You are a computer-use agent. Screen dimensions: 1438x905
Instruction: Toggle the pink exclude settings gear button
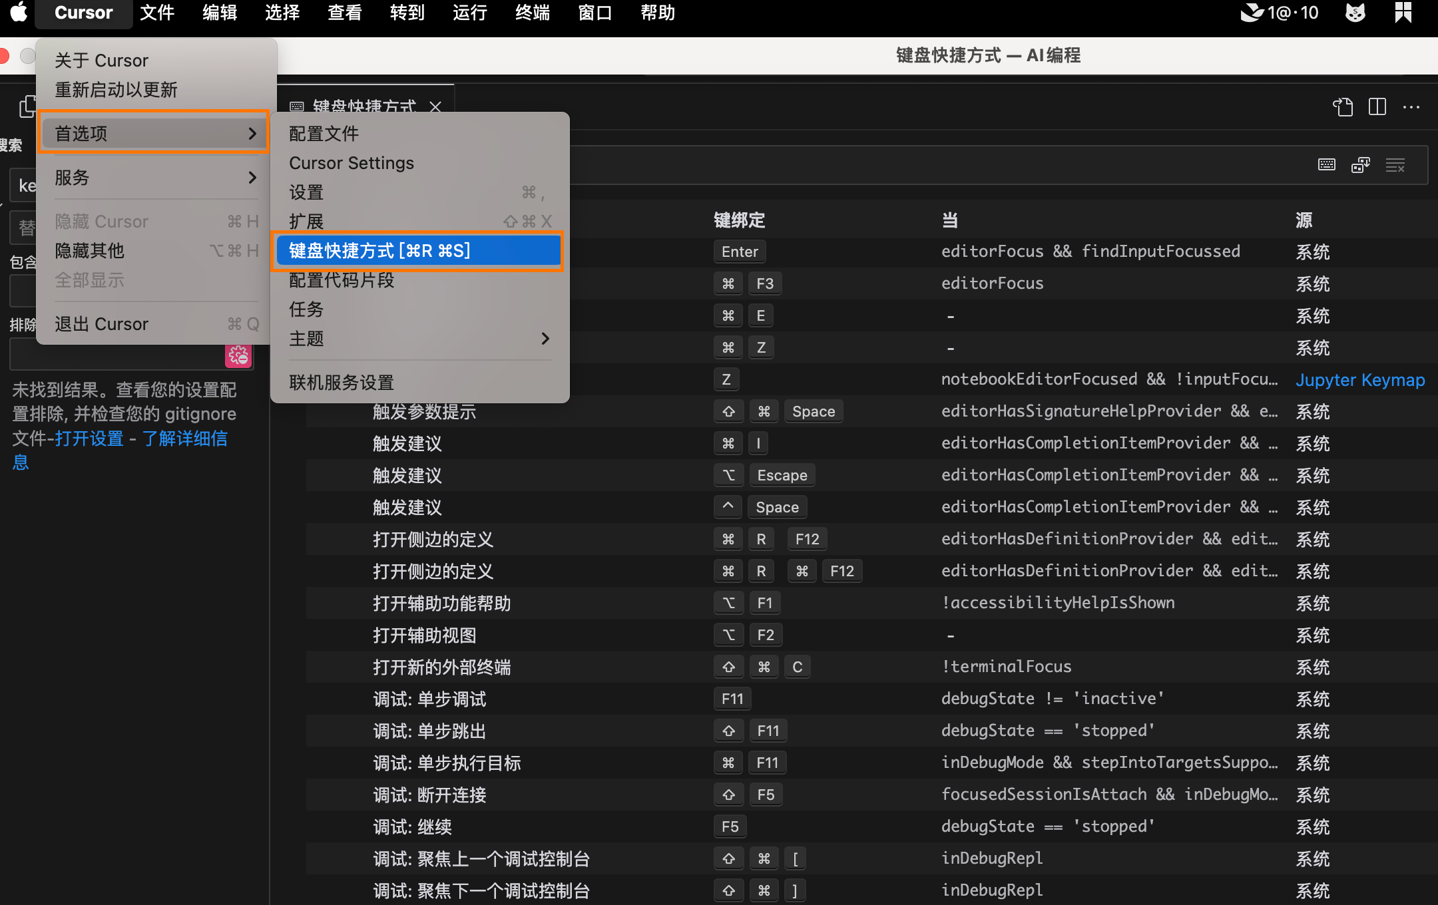click(x=238, y=356)
